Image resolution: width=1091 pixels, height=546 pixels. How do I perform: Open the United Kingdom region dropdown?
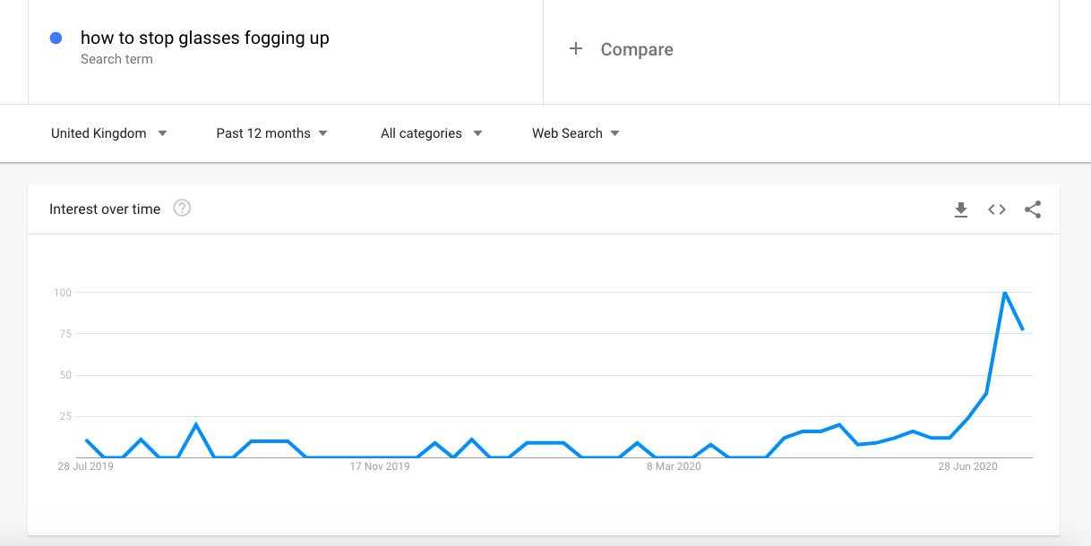click(109, 133)
